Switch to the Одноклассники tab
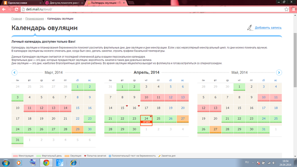This screenshot has height=167, width=297. click(x=21, y=3)
